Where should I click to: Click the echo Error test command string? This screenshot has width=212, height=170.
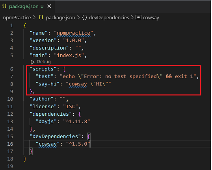(128, 77)
